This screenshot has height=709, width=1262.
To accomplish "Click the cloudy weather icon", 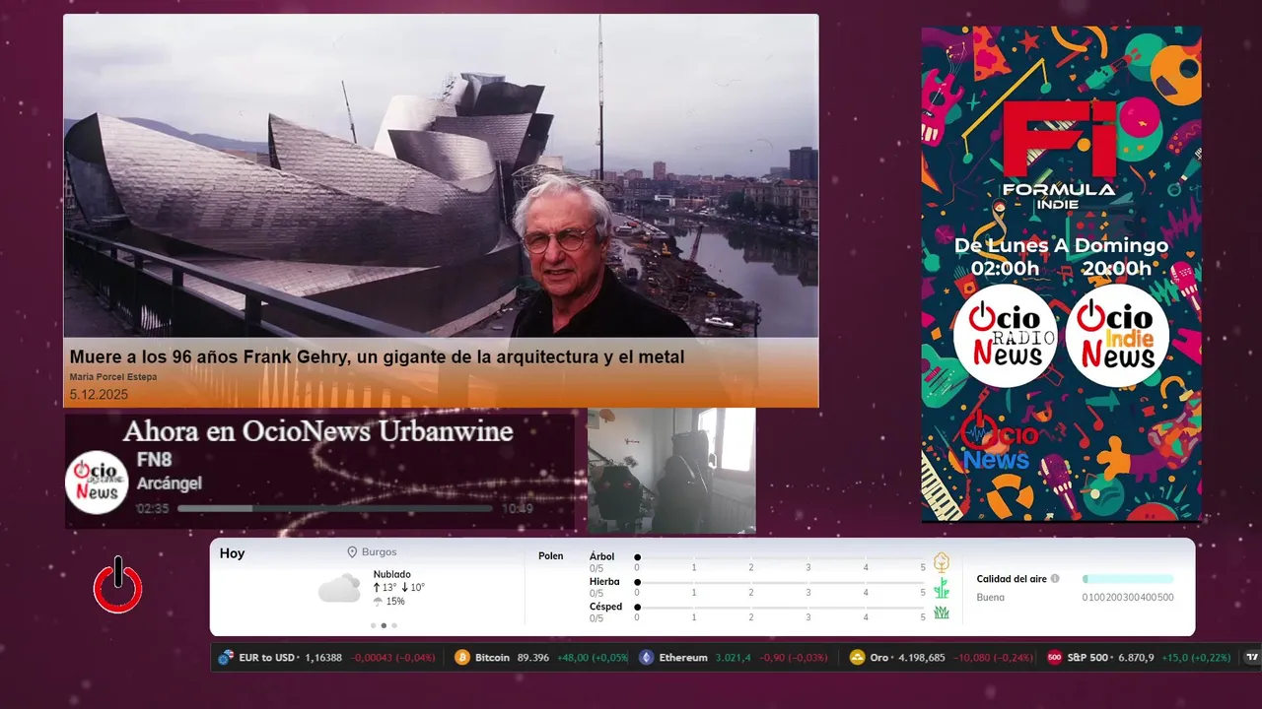I will click(339, 588).
